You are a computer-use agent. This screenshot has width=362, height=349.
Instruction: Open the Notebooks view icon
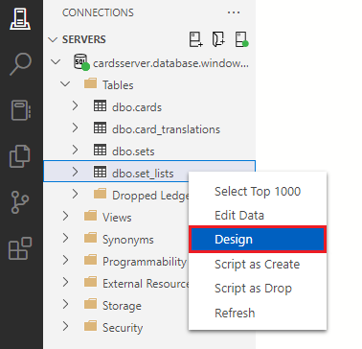point(20,110)
